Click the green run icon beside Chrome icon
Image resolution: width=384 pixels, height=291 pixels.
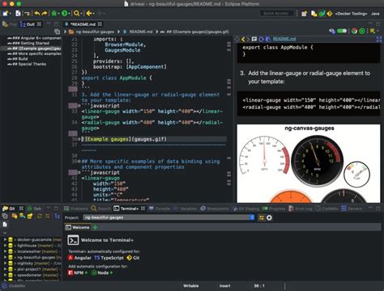pos(362,31)
